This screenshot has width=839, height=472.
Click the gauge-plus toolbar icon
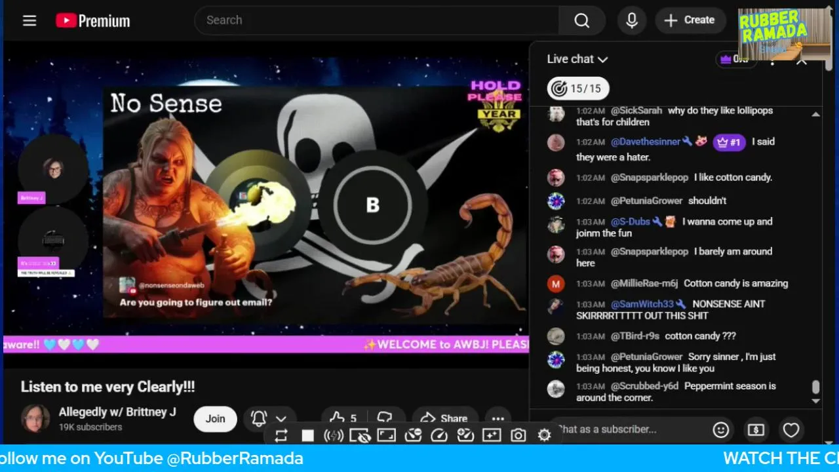click(x=465, y=435)
